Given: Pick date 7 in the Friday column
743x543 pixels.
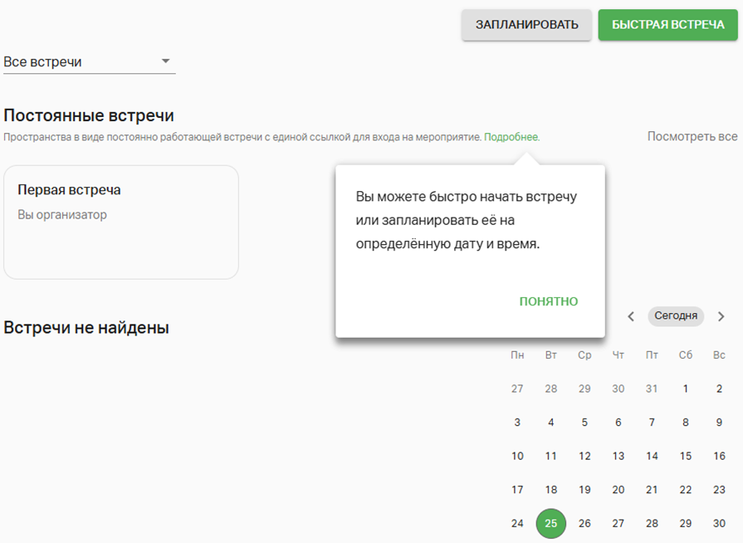Looking at the screenshot, I should click(652, 423).
